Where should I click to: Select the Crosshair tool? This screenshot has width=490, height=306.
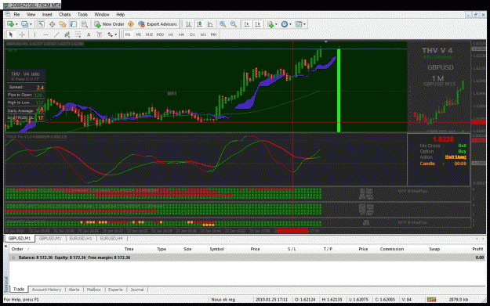click(22, 34)
